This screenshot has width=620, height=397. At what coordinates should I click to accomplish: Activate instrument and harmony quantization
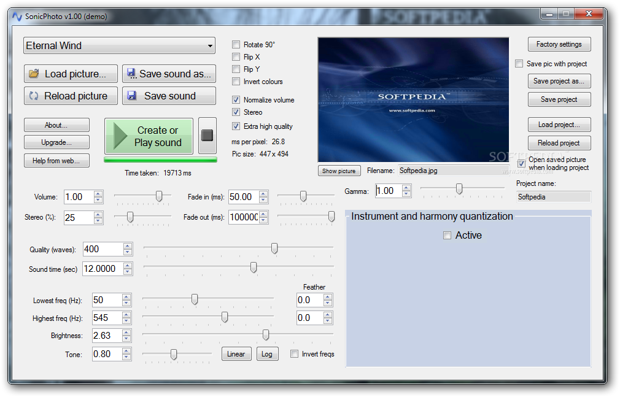(448, 235)
